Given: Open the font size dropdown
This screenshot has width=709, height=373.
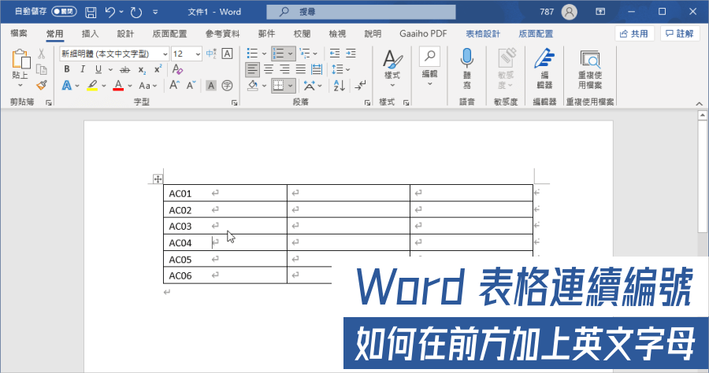Looking at the screenshot, I should (198, 54).
